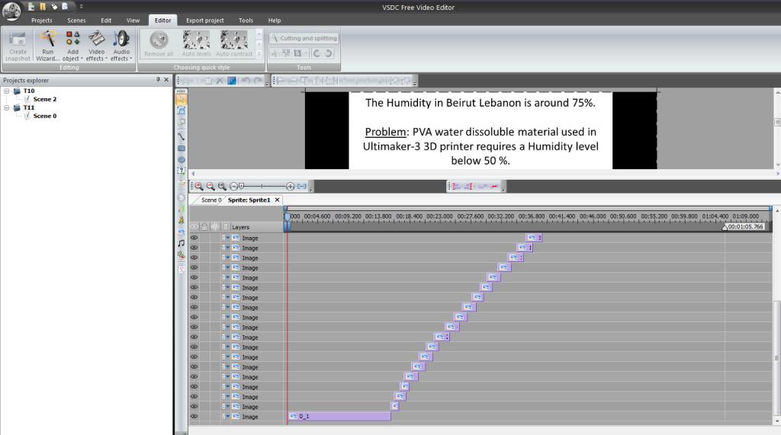Pin the Projects explorer panel
781x435 pixels.
pos(159,80)
